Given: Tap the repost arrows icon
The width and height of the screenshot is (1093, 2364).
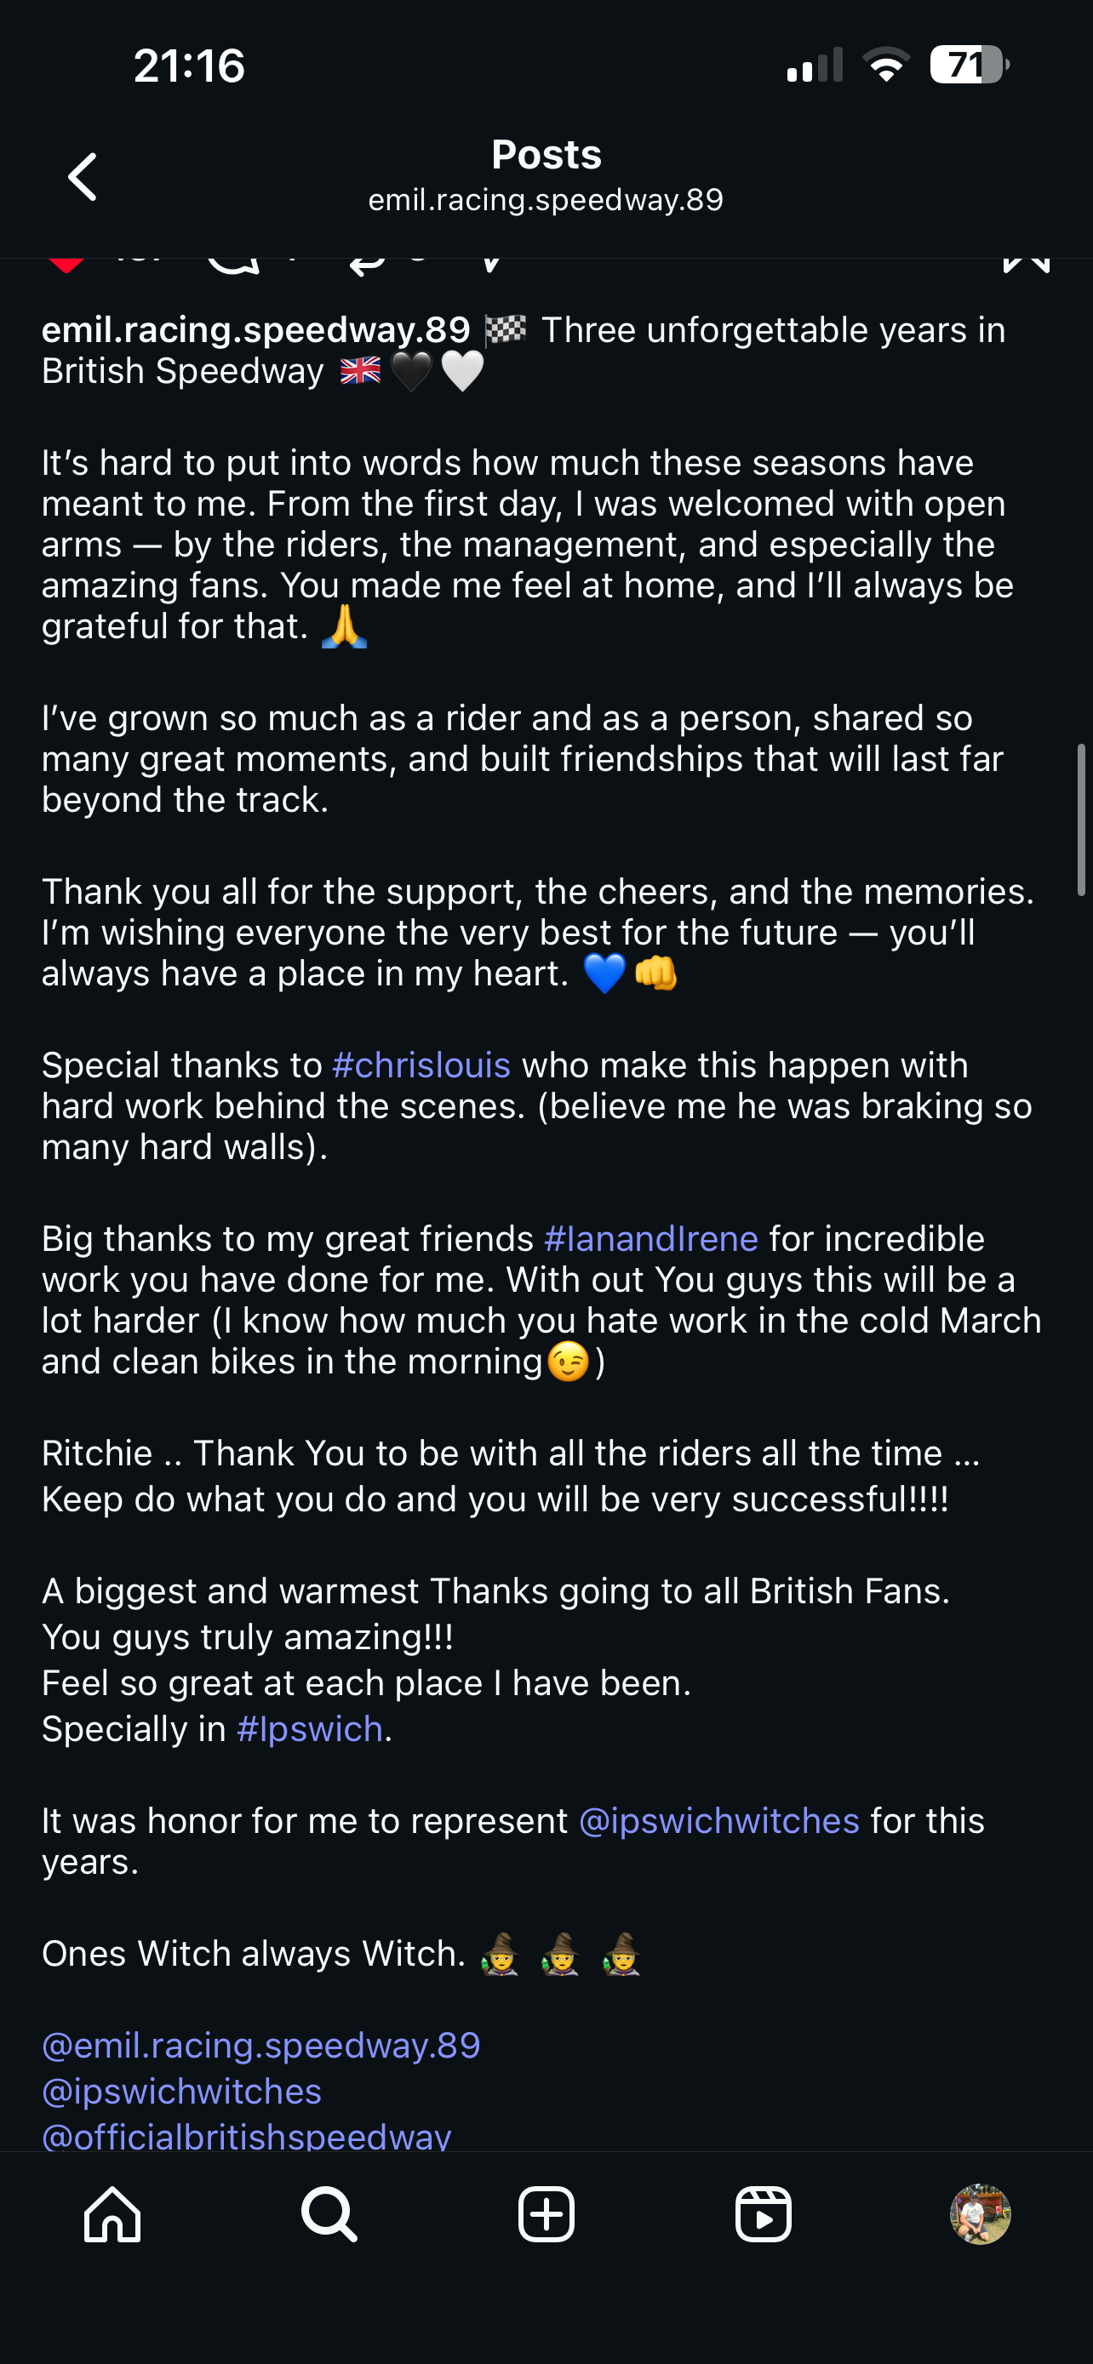Looking at the screenshot, I should 367,266.
